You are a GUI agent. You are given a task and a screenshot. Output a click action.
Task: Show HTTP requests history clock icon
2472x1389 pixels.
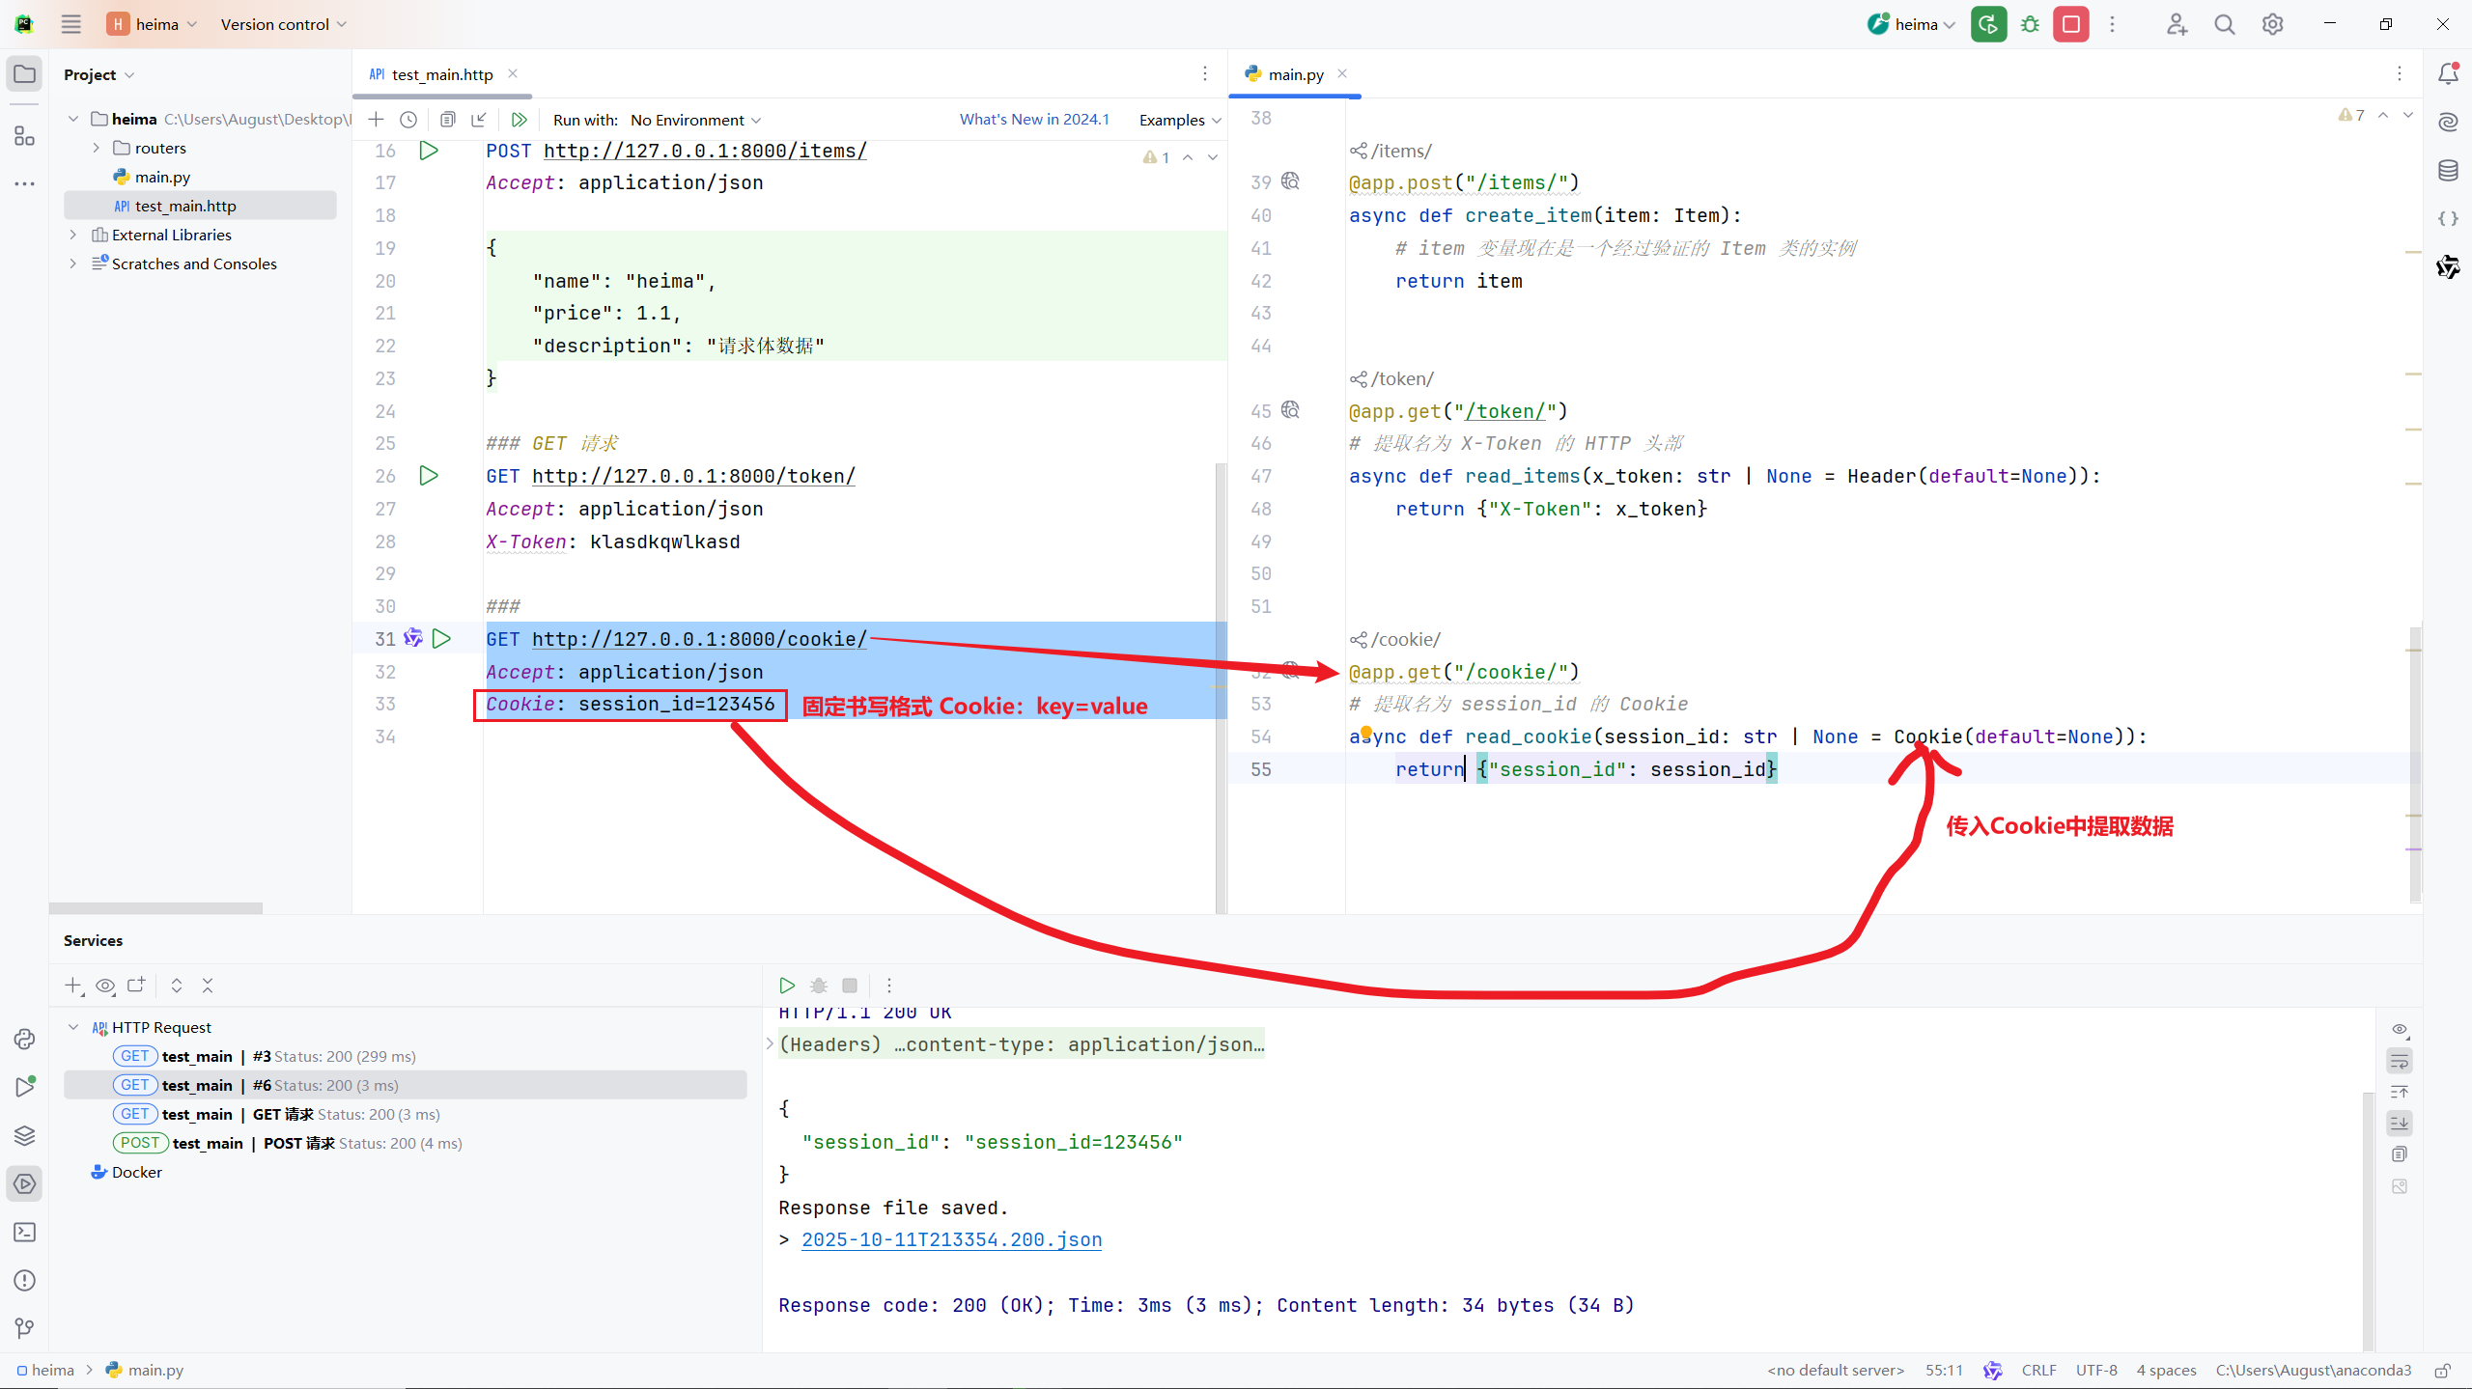point(408,120)
